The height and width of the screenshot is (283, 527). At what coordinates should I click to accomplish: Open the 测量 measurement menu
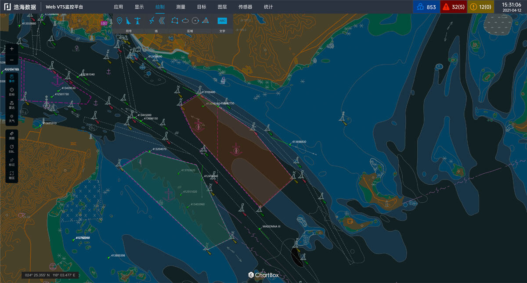click(x=180, y=7)
